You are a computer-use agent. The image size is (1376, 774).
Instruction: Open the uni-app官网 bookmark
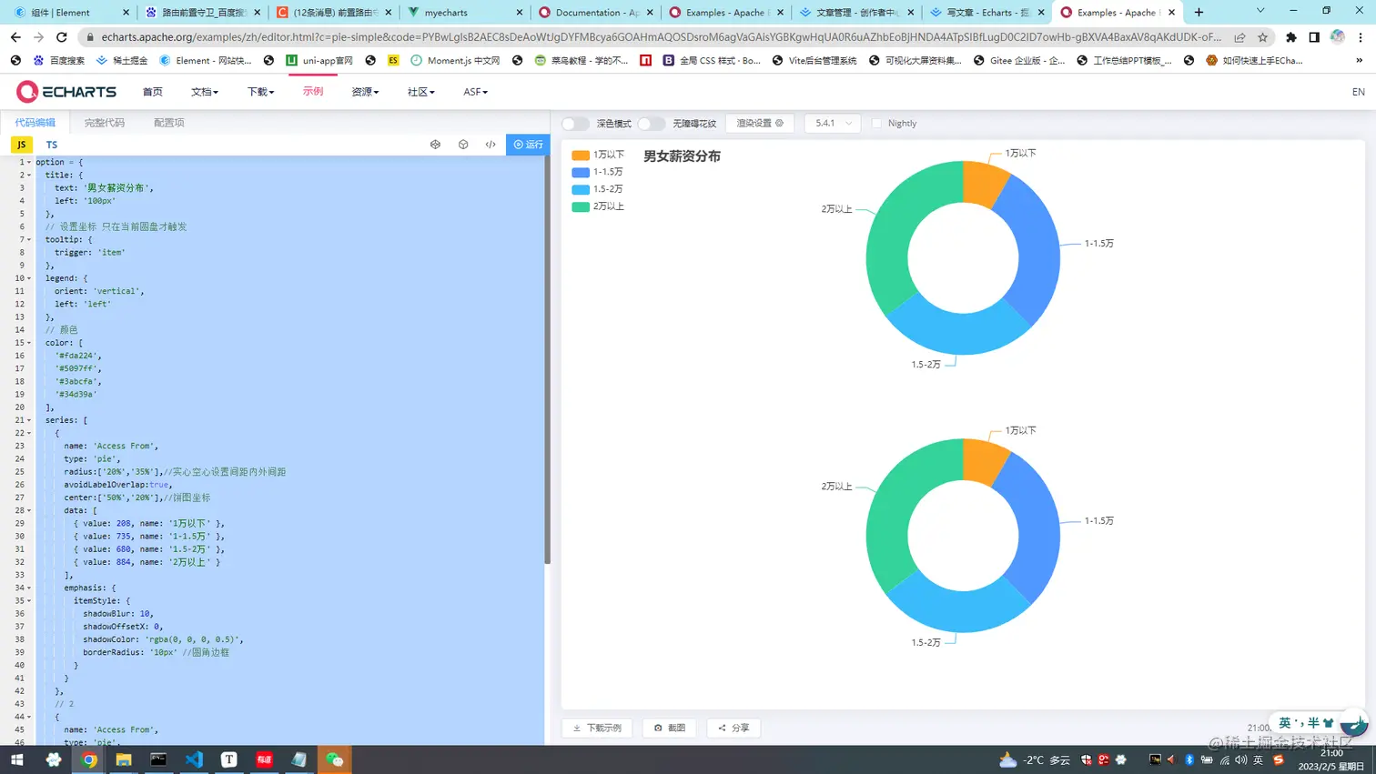tap(319, 61)
